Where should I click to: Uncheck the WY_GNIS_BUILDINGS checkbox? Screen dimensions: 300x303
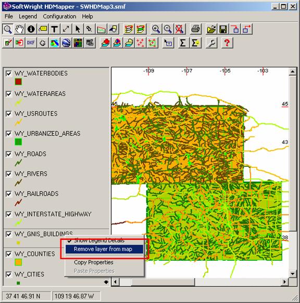9,234
